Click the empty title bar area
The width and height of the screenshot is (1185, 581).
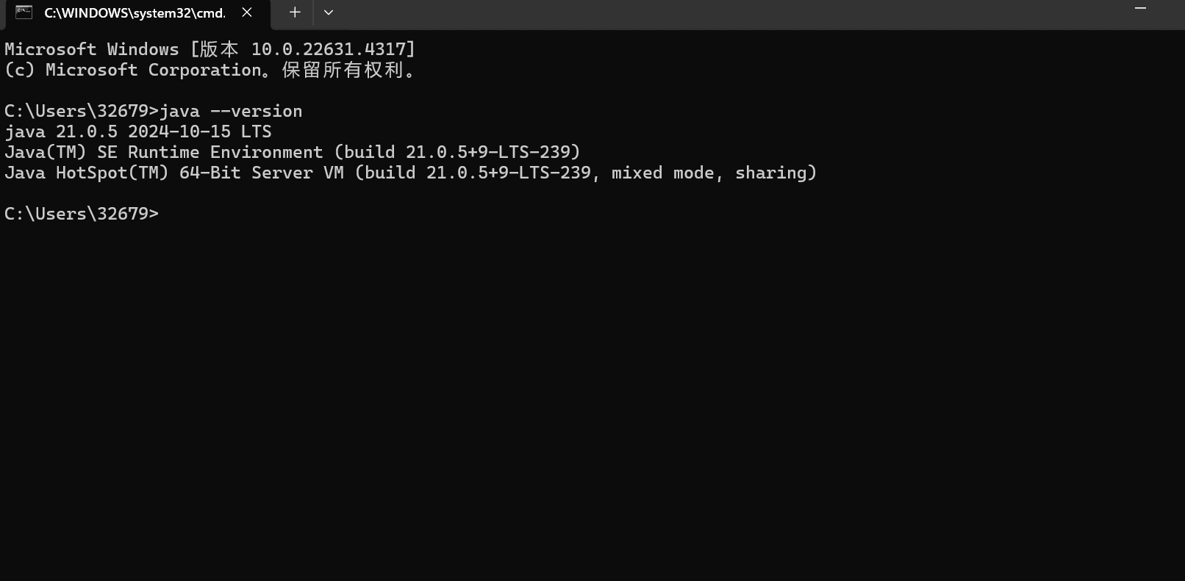pos(728,12)
